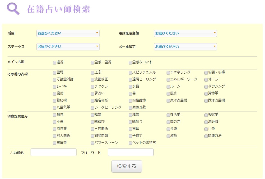
Task: Enable the 金運 checkbox
Action: (x=168, y=129)
